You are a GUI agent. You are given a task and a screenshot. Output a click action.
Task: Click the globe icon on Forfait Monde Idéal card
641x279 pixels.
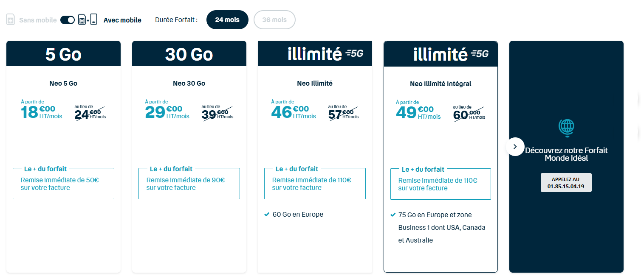566,128
